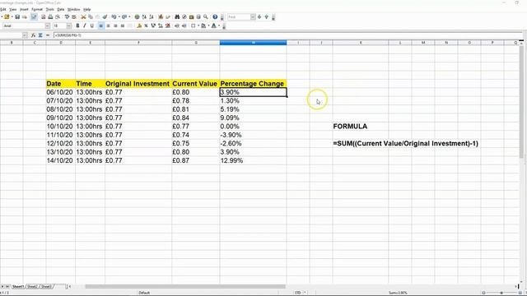527x296 pixels.
Task: Open Background Color dropdown arrow
Action: [x=208, y=25]
